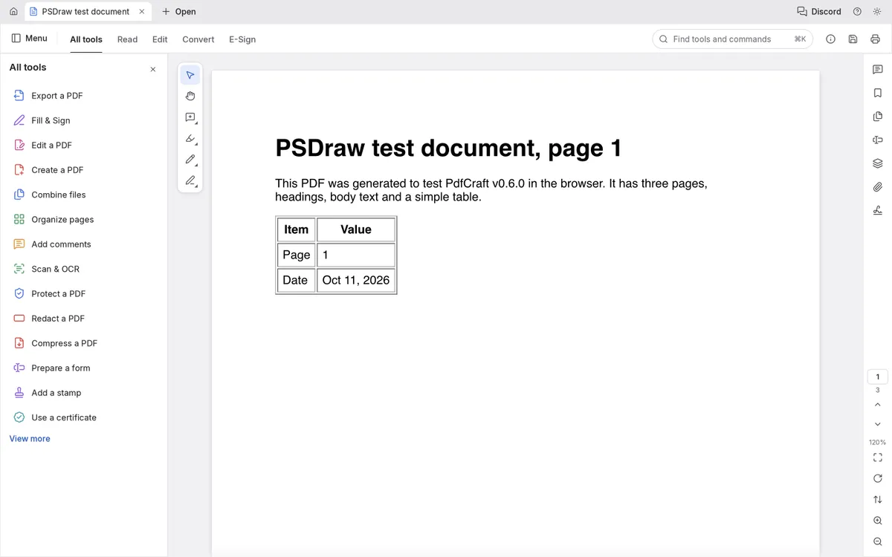Select the arrow selection tool

tap(190, 75)
